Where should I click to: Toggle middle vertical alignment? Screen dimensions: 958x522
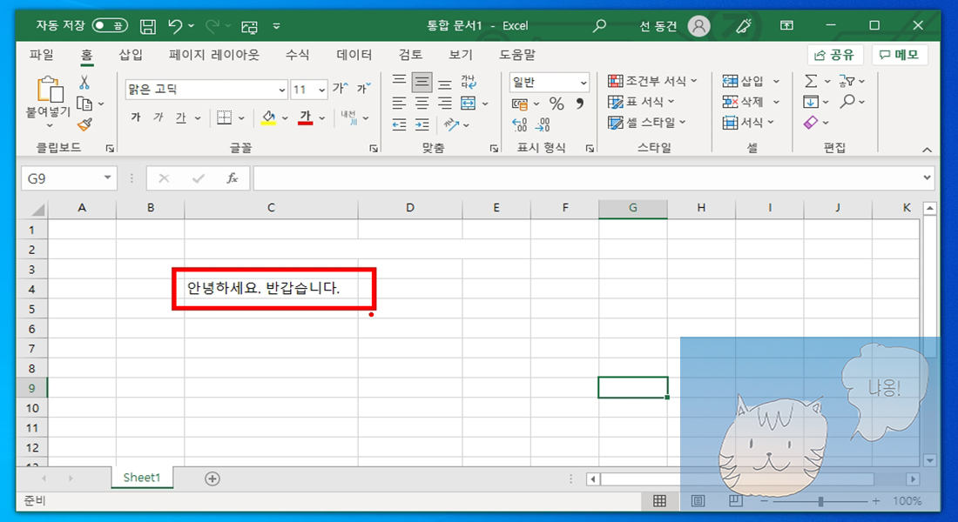(x=422, y=82)
